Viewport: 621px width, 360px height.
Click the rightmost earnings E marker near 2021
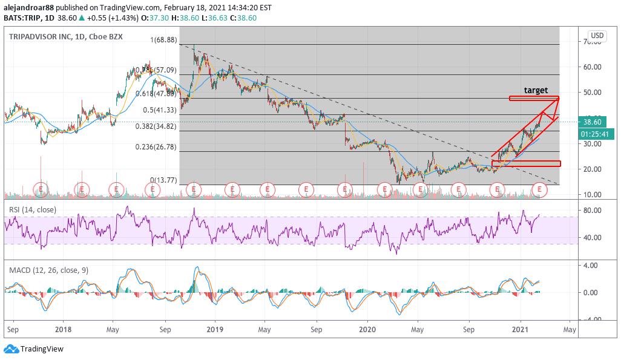[x=539, y=190]
